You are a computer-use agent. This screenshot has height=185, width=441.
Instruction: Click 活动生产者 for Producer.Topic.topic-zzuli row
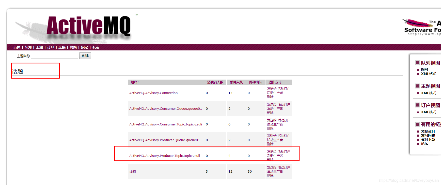pyautogui.click(x=275, y=156)
